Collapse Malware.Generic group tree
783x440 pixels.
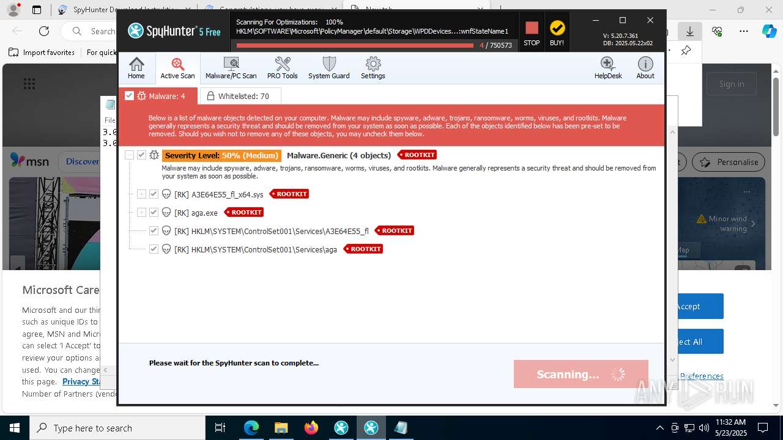click(129, 155)
